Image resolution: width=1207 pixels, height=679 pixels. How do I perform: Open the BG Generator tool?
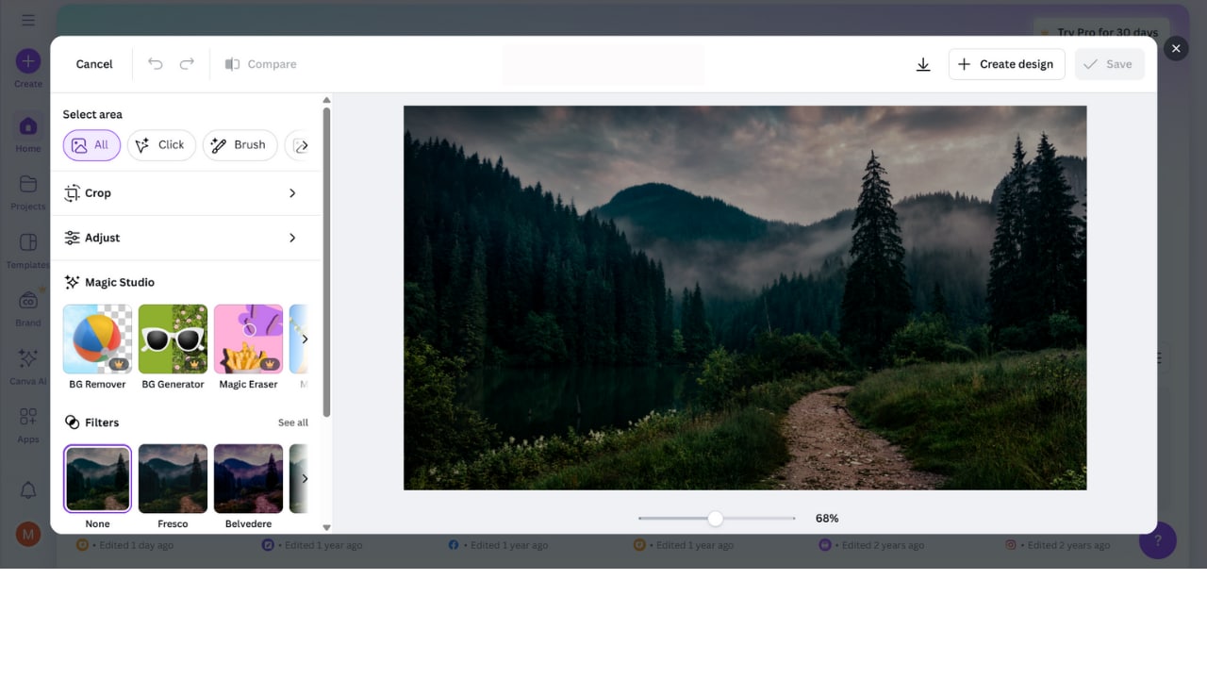(173, 347)
